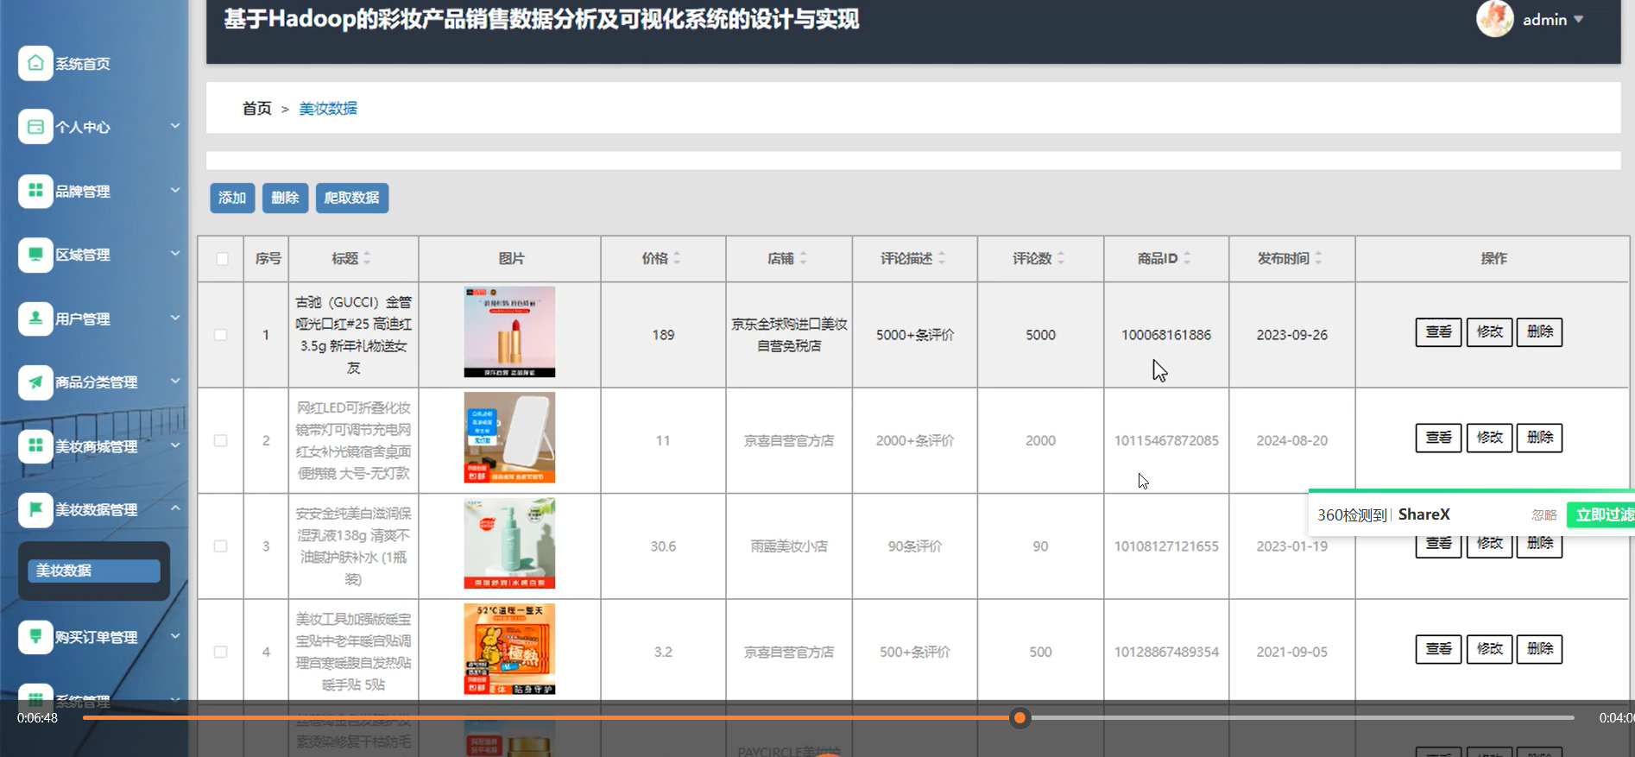The image size is (1635, 757).
Task: Sort by 价格 column arrows
Action: click(677, 258)
